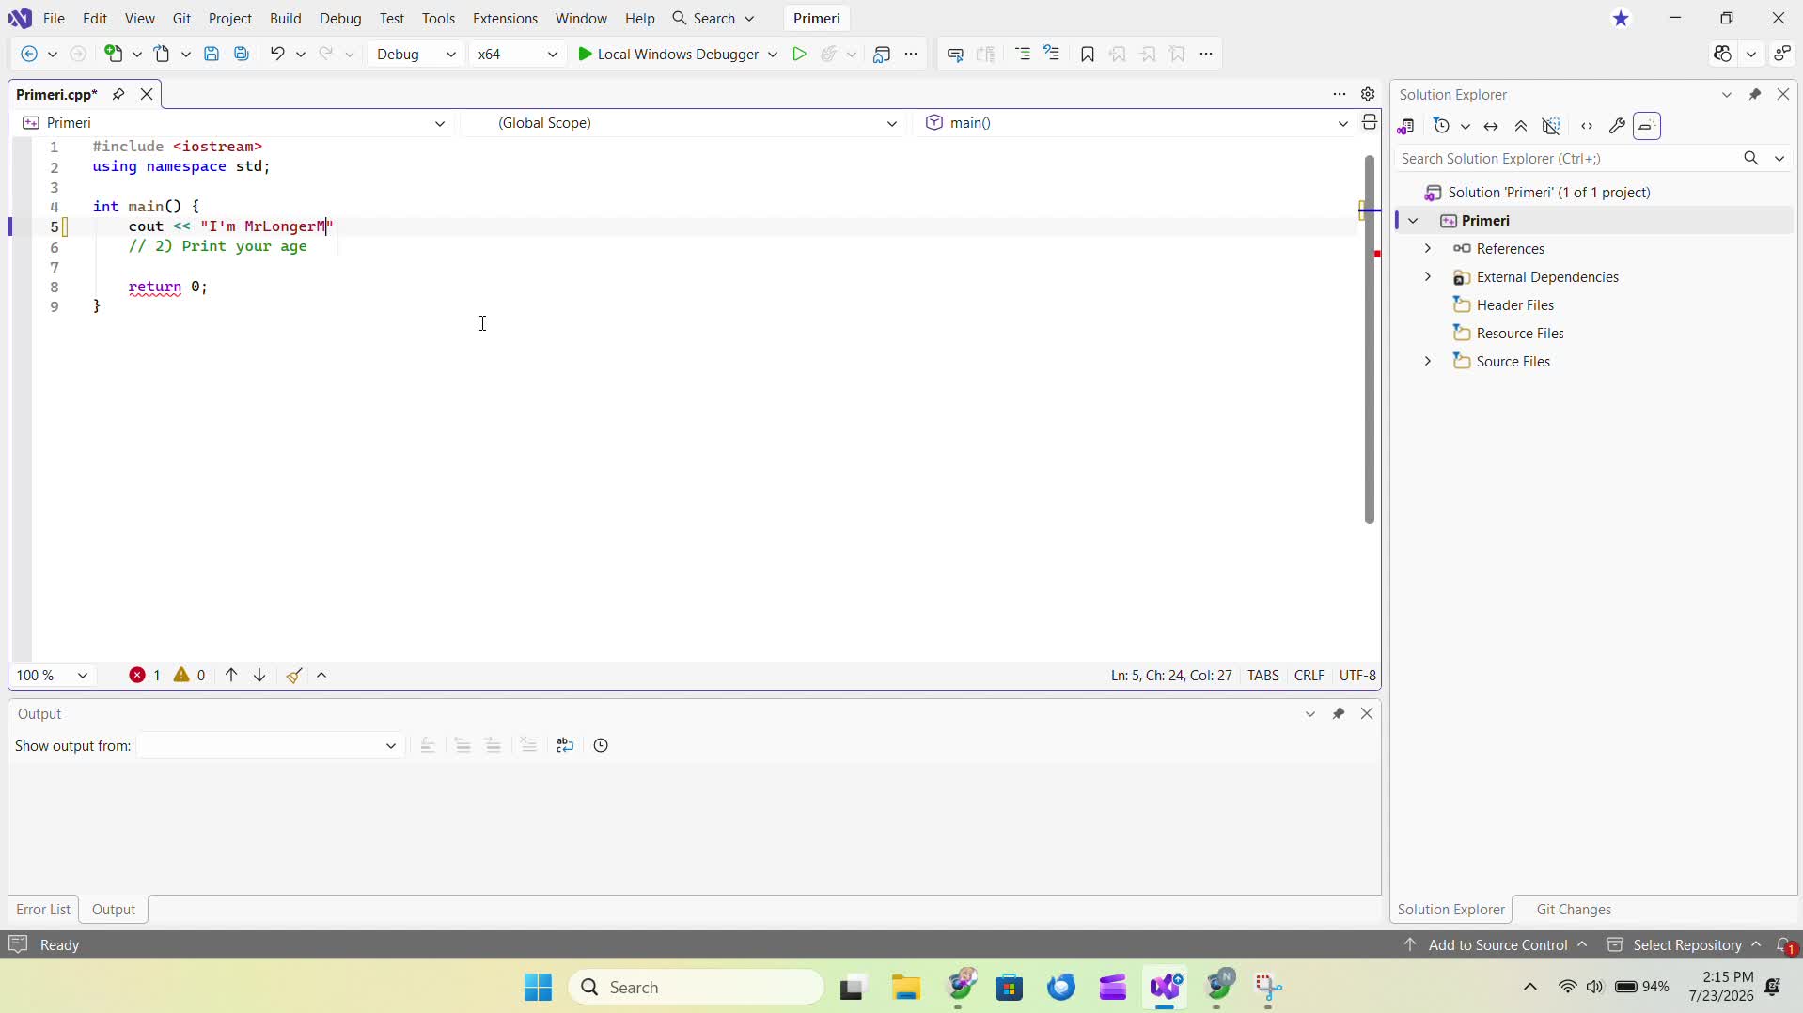Open editor settings gear icon
Viewport: 1803px width, 1013px height.
(1369, 94)
